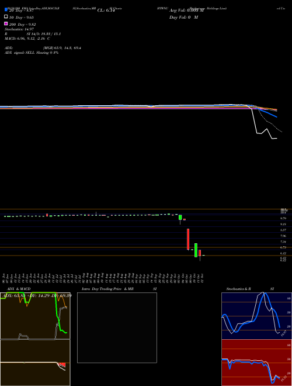The image size is (292, 386).
Task: Click the 'CL: 6.14' closing price label
Action: coord(106,11)
